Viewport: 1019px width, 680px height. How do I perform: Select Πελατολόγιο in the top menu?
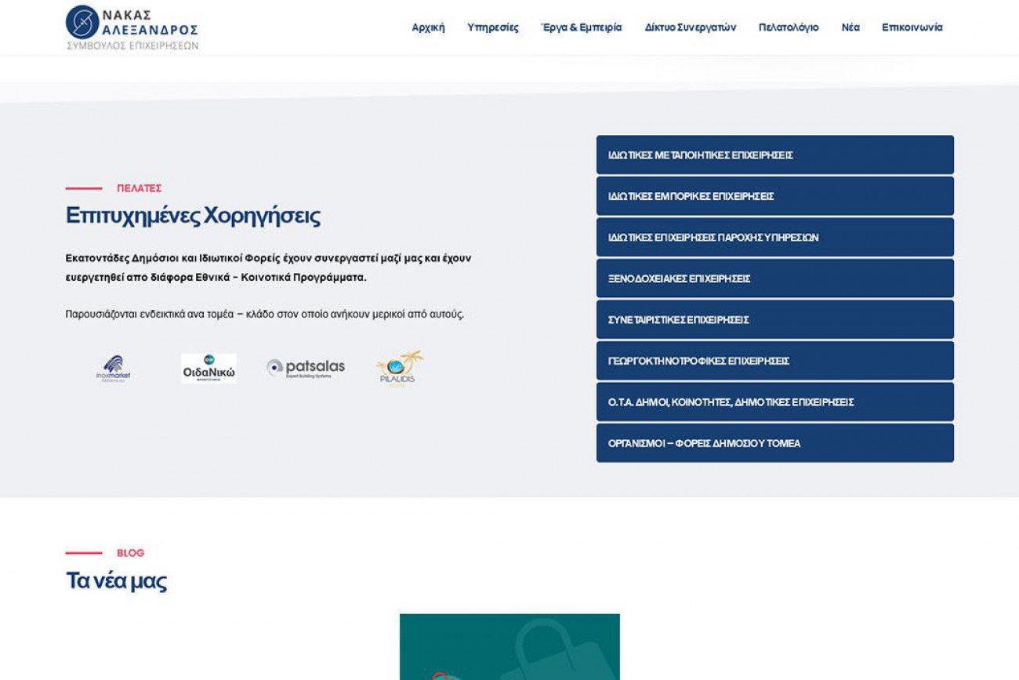pyautogui.click(x=788, y=27)
